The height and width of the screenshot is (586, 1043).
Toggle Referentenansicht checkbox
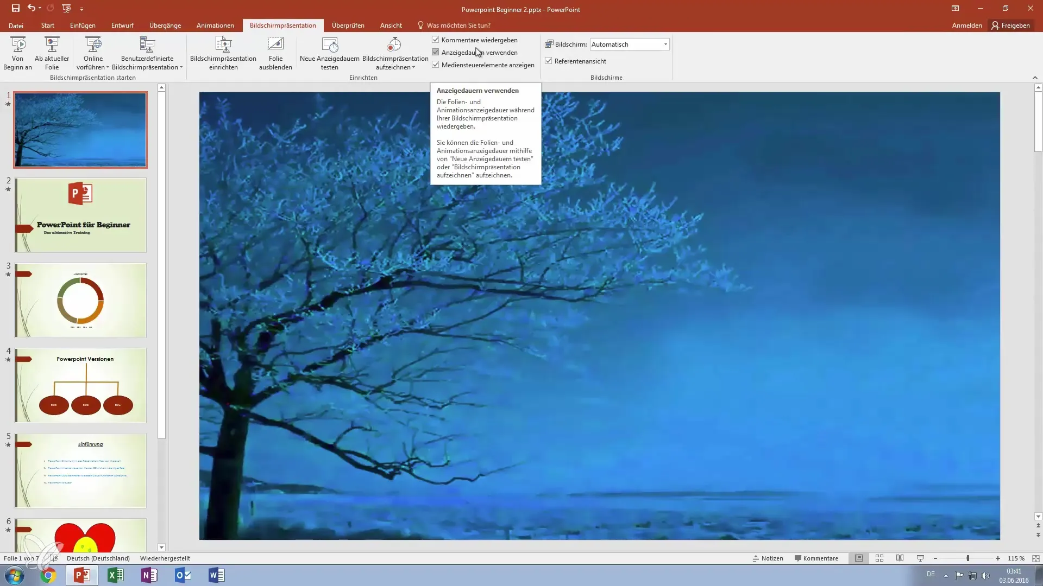[549, 61]
